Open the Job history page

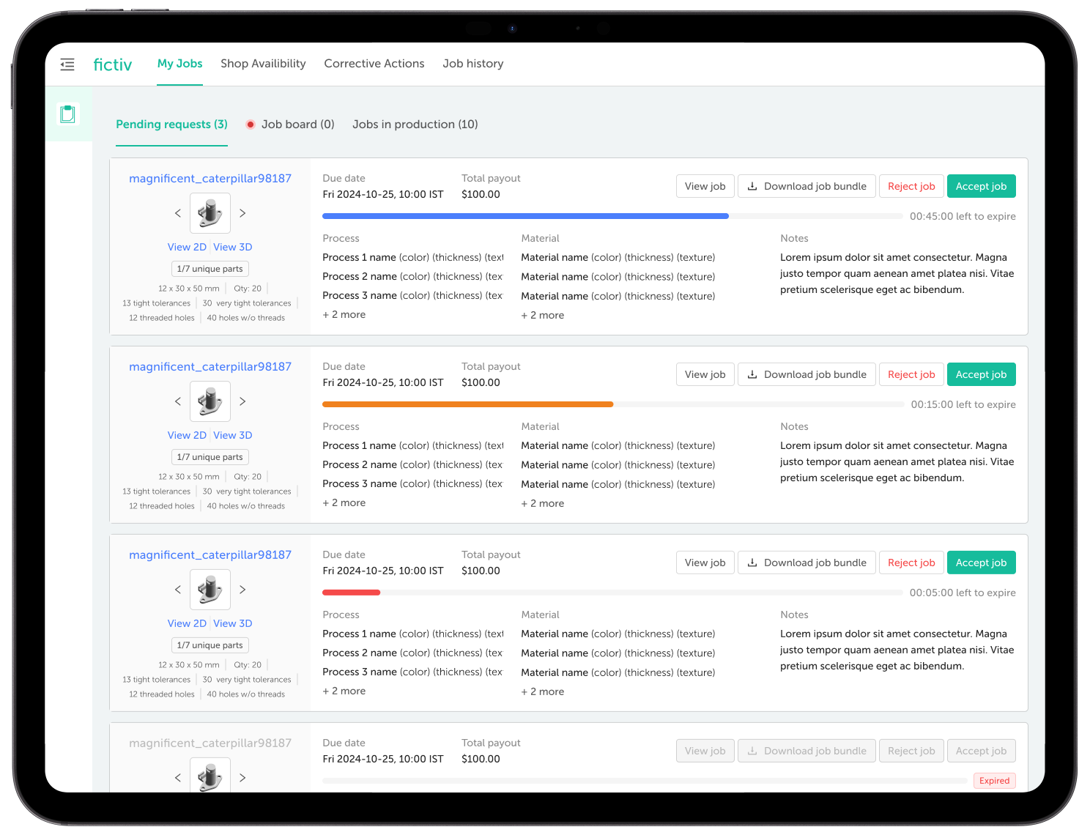coord(473,64)
